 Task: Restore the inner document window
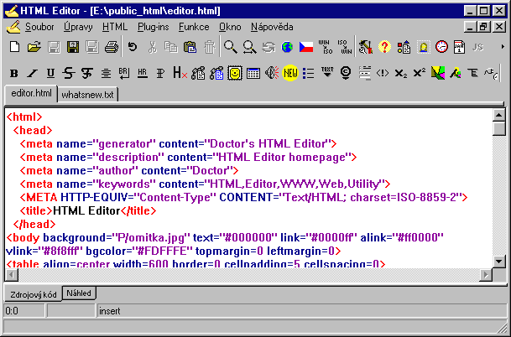[484, 27]
